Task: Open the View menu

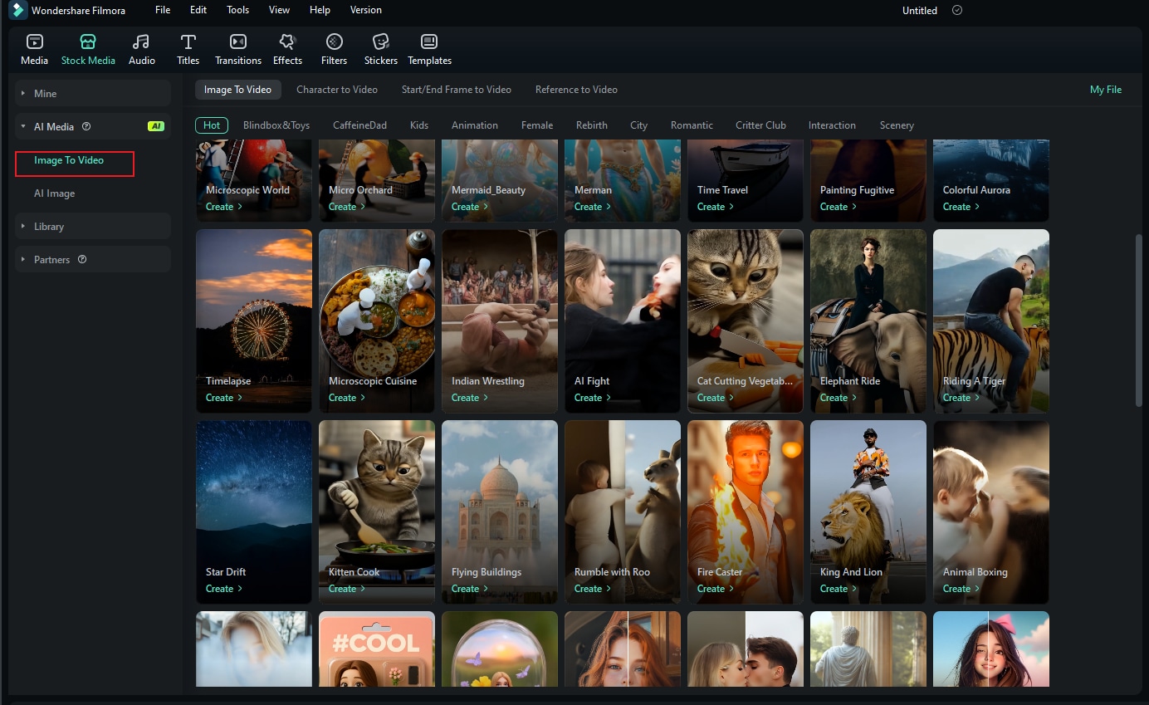Action: 280,10
